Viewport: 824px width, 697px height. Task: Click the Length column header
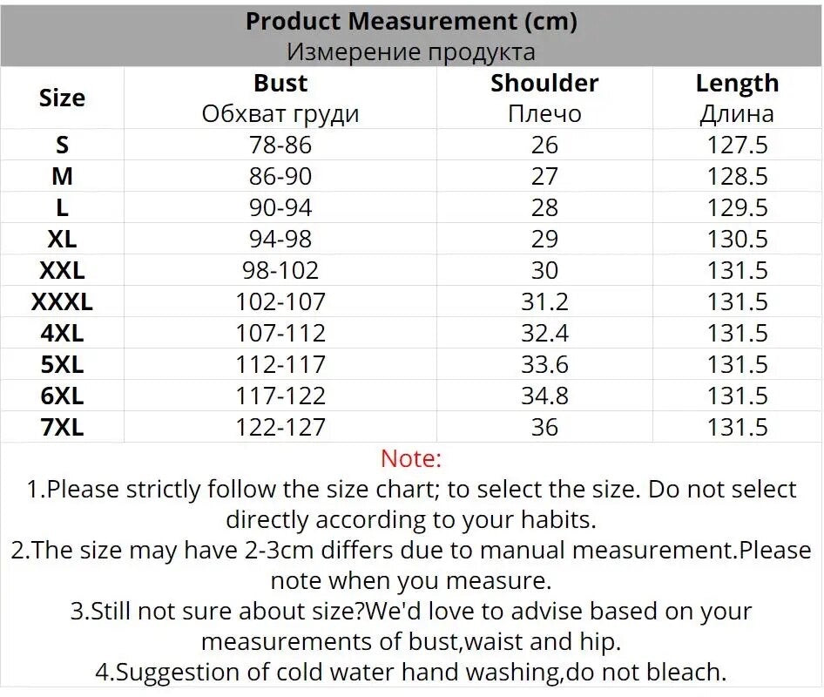click(x=737, y=84)
